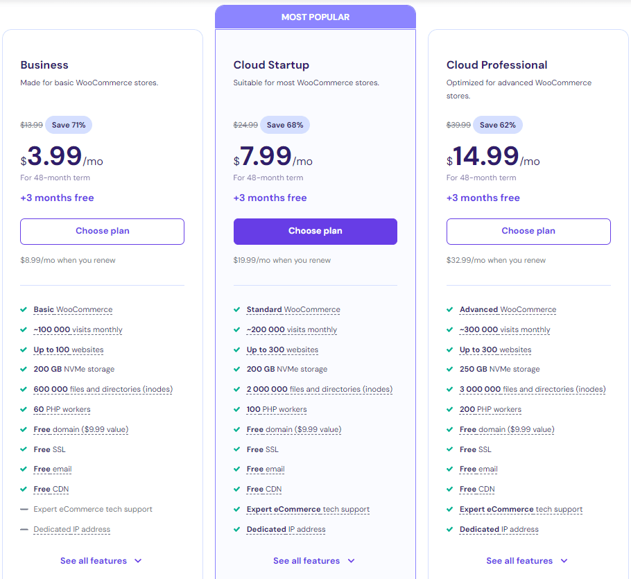This screenshot has height=579, width=631.
Task: Click Dedicated IP address in Cloud Professional
Action: coord(499,529)
